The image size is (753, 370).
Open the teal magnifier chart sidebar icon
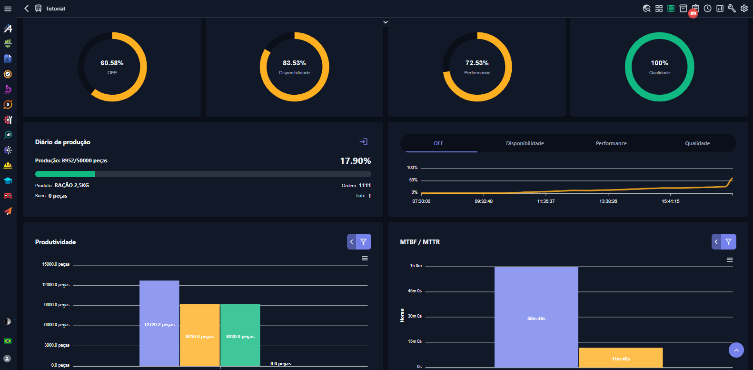click(x=8, y=135)
